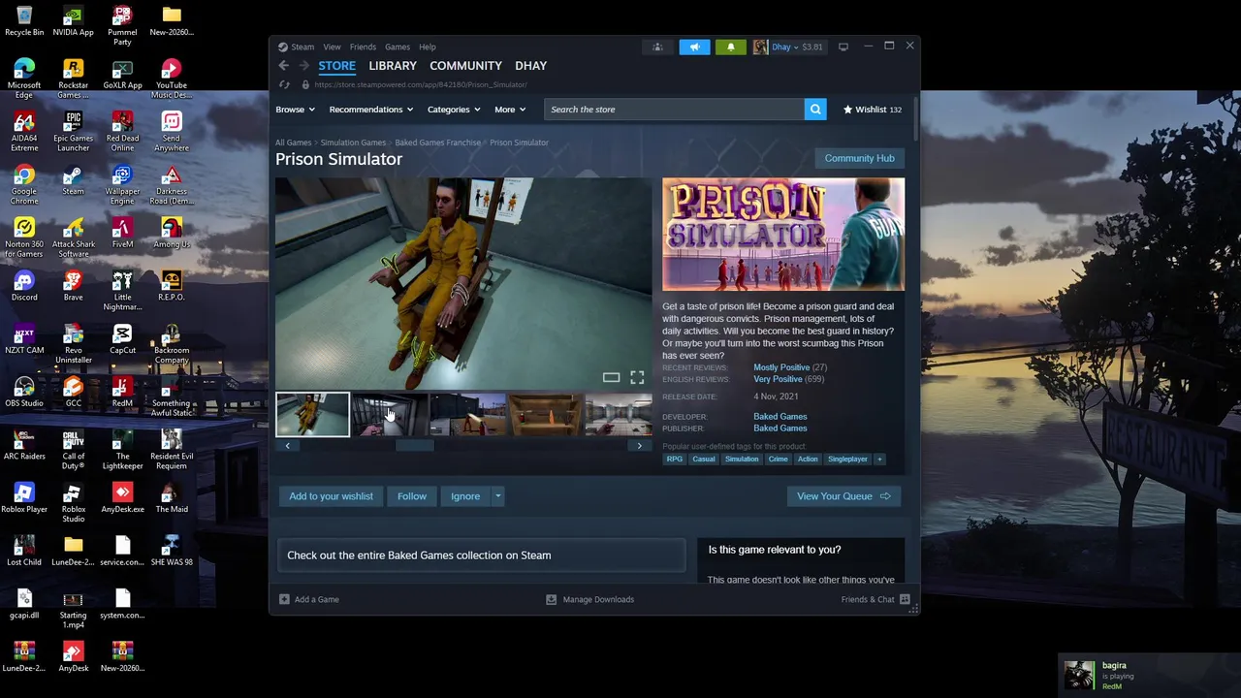Select second screenshot thumbnail under cursor

pyautogui.click(x=390, y=415)
